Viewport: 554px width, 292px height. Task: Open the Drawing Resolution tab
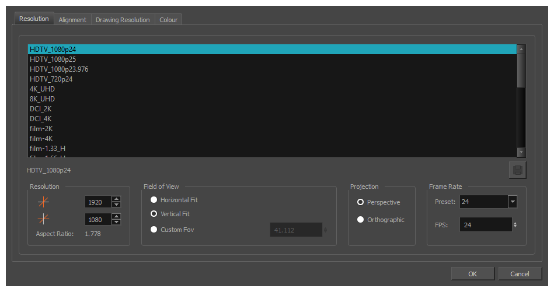(123, 20)
